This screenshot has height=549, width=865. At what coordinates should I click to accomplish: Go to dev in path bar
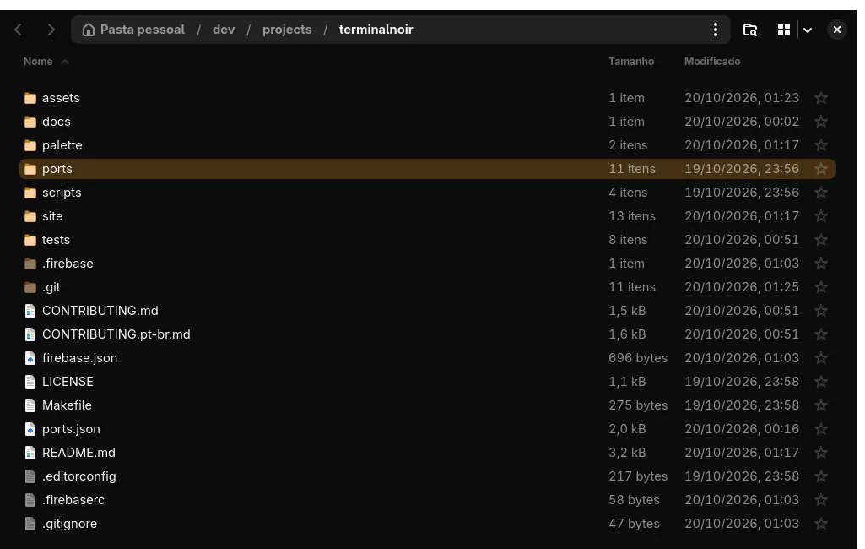[224, 30]
